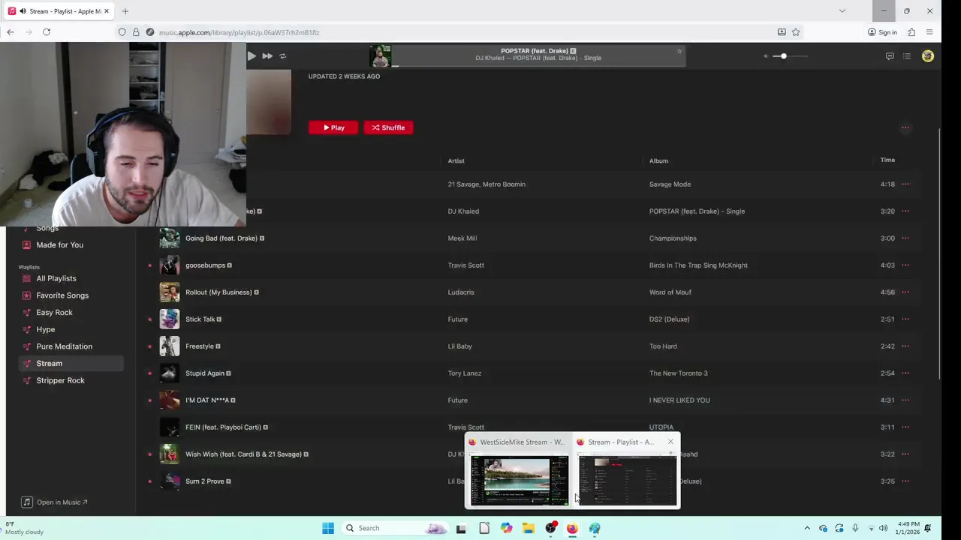Mute using the volume speaker icon
Image resolution: width=961 pixels, height=540 pixels.
[x=766, y=56]
